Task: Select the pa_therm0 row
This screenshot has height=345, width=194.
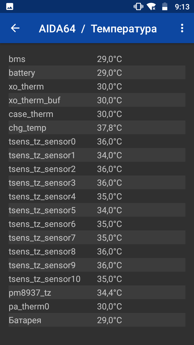Action: click(x=97, y=306)
